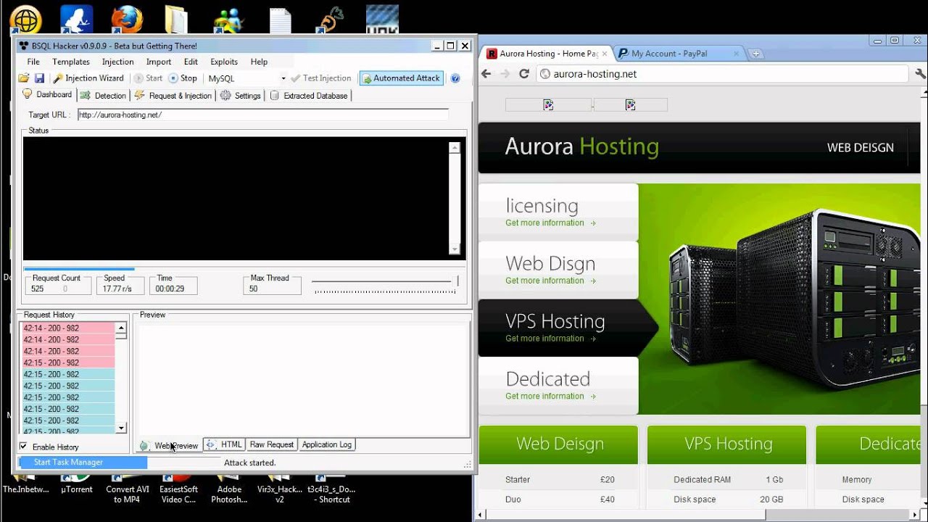Click the VPS Hosting Get more information link
Screen dimensions: 928x522
pos(550,339)
